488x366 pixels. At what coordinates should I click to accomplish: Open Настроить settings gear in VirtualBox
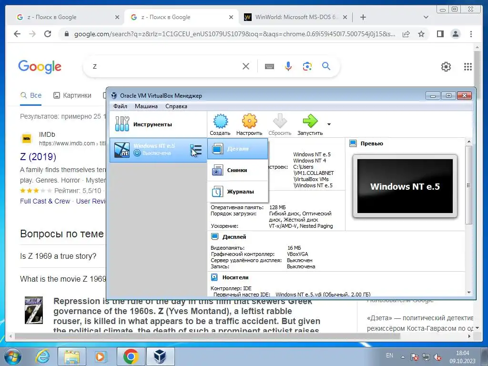click(249, 124)
